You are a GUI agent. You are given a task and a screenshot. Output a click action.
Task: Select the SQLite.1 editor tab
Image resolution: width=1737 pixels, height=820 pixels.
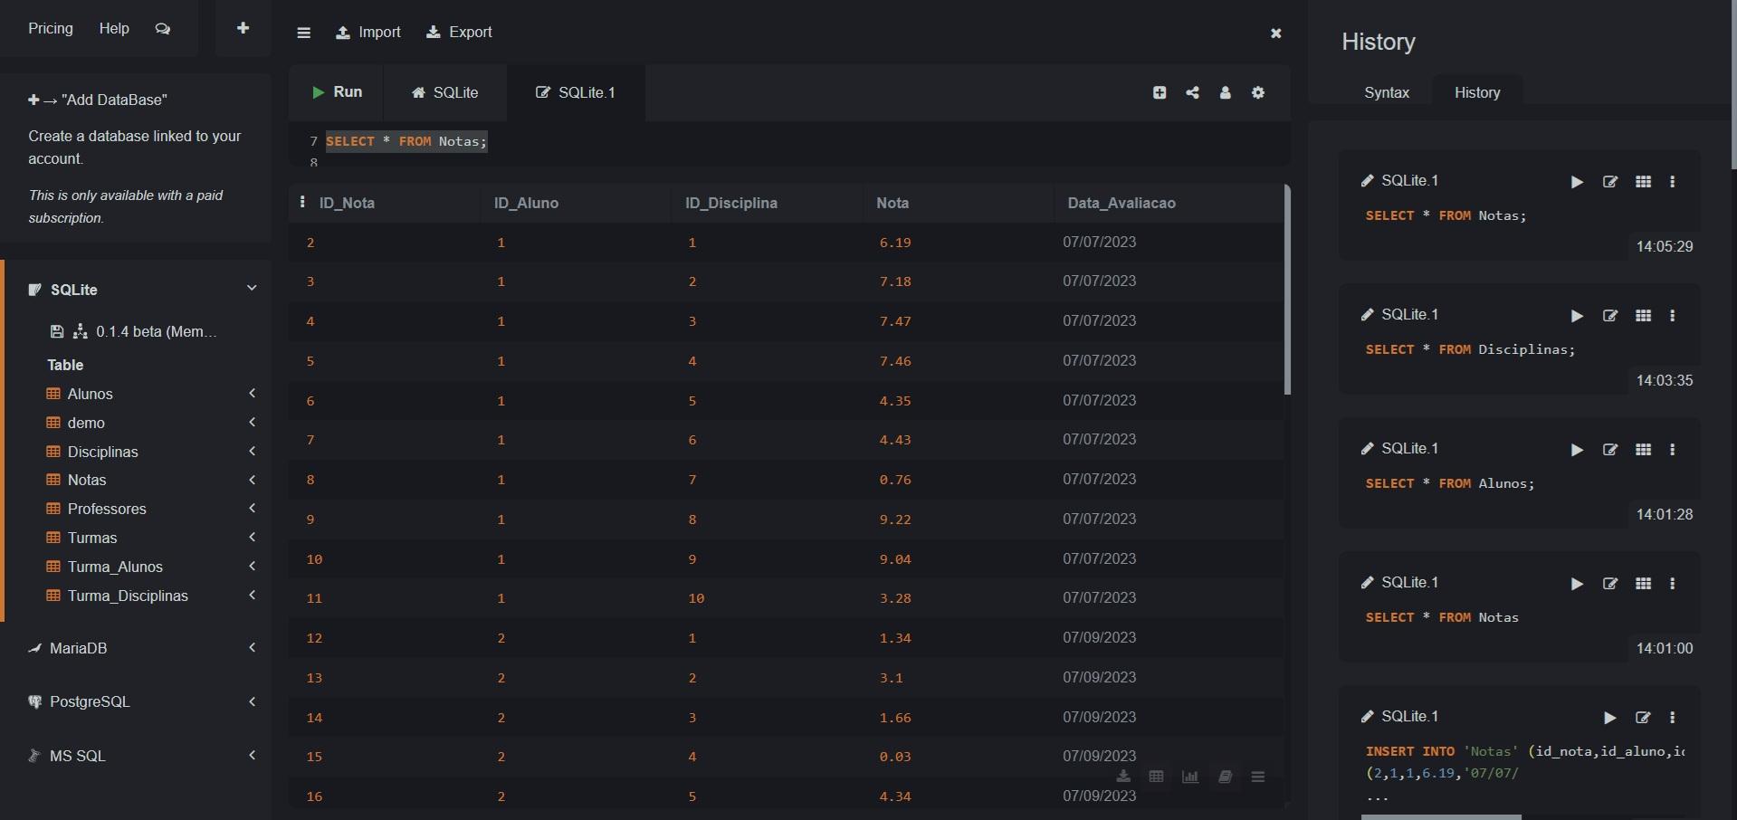(x=576, y=92)
